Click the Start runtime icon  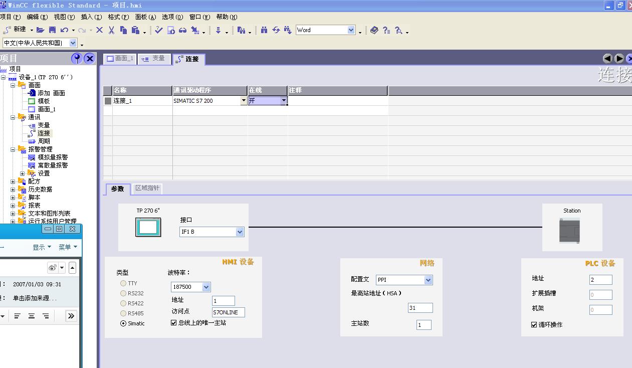[171, 30]
